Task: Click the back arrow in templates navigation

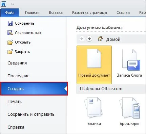Action: [x=82, y=39]
